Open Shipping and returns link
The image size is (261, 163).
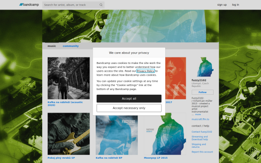coord(199,146)
